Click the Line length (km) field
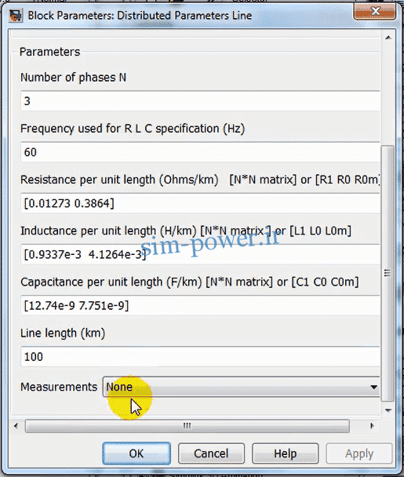The image size is (404, 477). click(200, 356)
